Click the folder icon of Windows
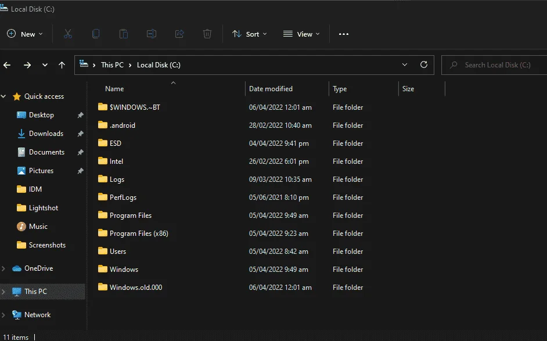 pyautogui.click(x=103, y=269)
